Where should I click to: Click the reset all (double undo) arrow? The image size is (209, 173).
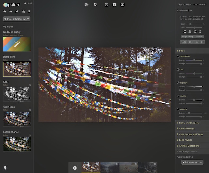[5, 12]
